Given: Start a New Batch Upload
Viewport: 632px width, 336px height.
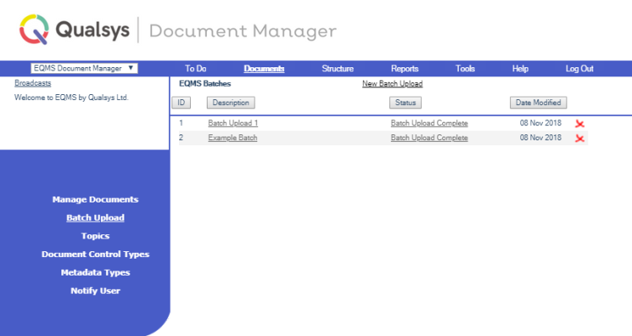Looking at the screenshot, I should pos(392,83).
